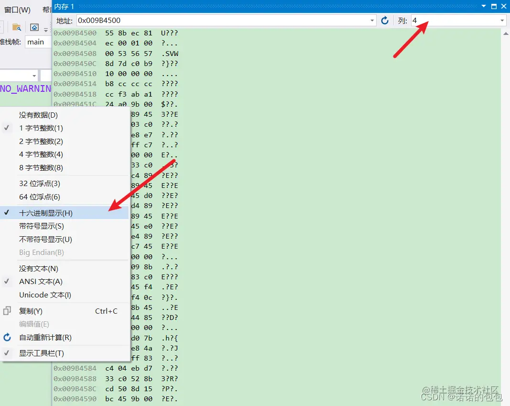Click memory address 0x009B4500 row
The image size is (510, 406).
(x=75, y=33)
